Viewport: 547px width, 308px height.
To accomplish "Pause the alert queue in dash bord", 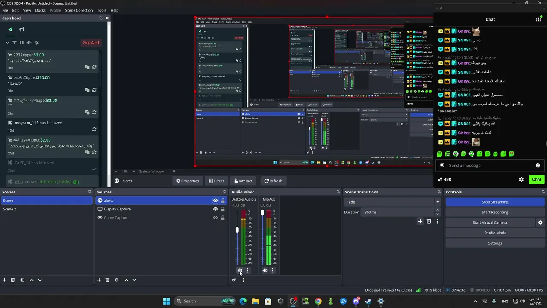I will click(x=21, y=43).
